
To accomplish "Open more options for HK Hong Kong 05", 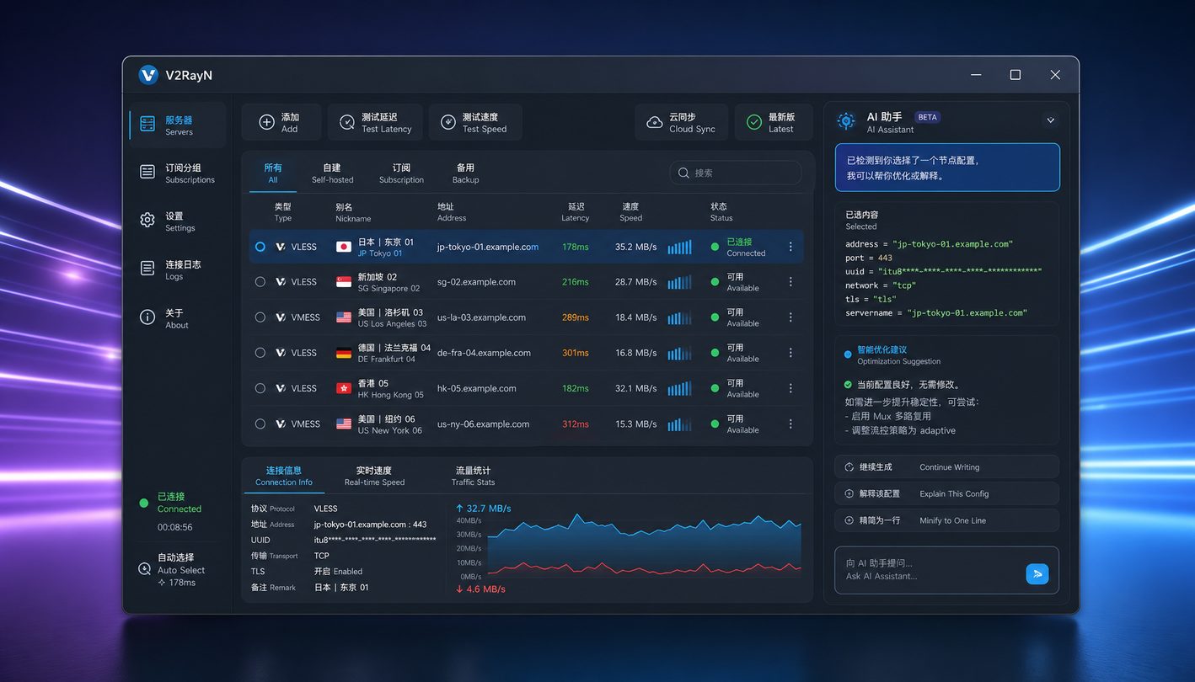I will [x=790, y=388].
